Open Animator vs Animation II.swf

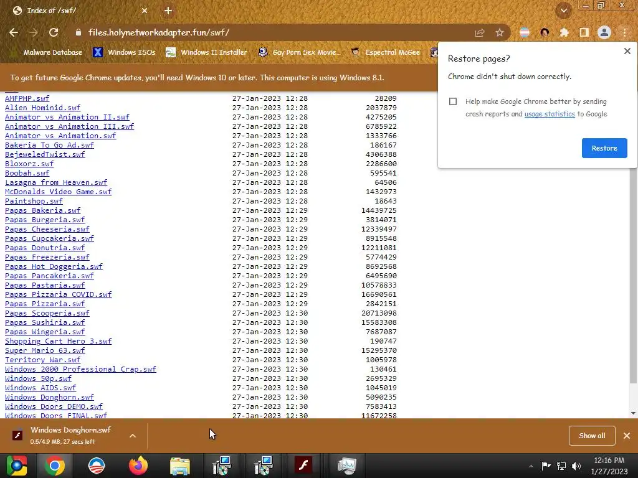point(67,117)
